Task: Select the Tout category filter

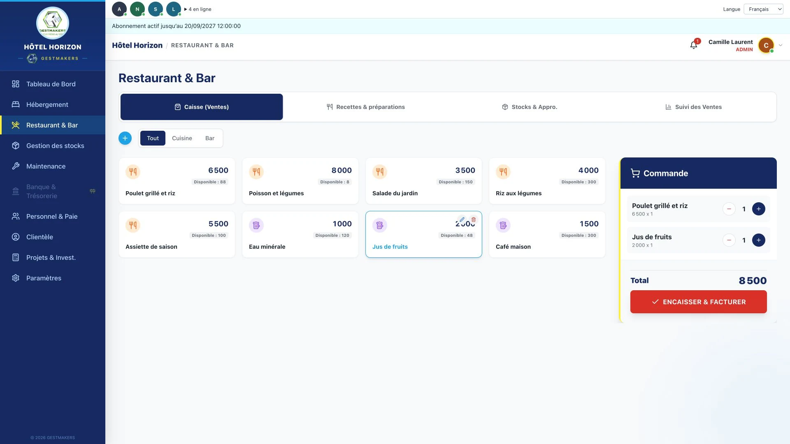Action: [153, 138]
